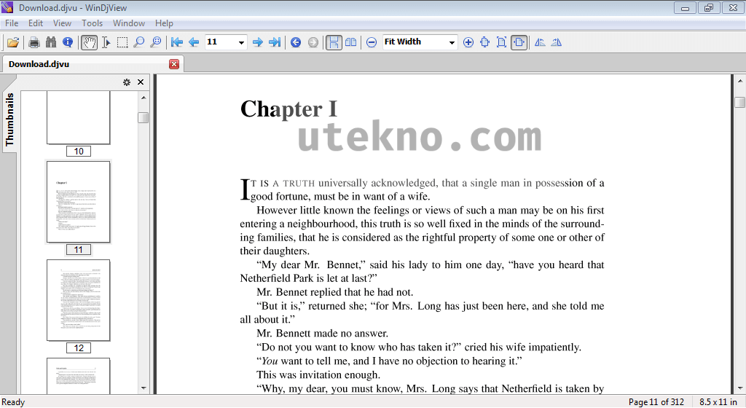Select the page 12 thumbnail
The width and height of the screenshot is (746, 408).
click(x=78, y=300)
